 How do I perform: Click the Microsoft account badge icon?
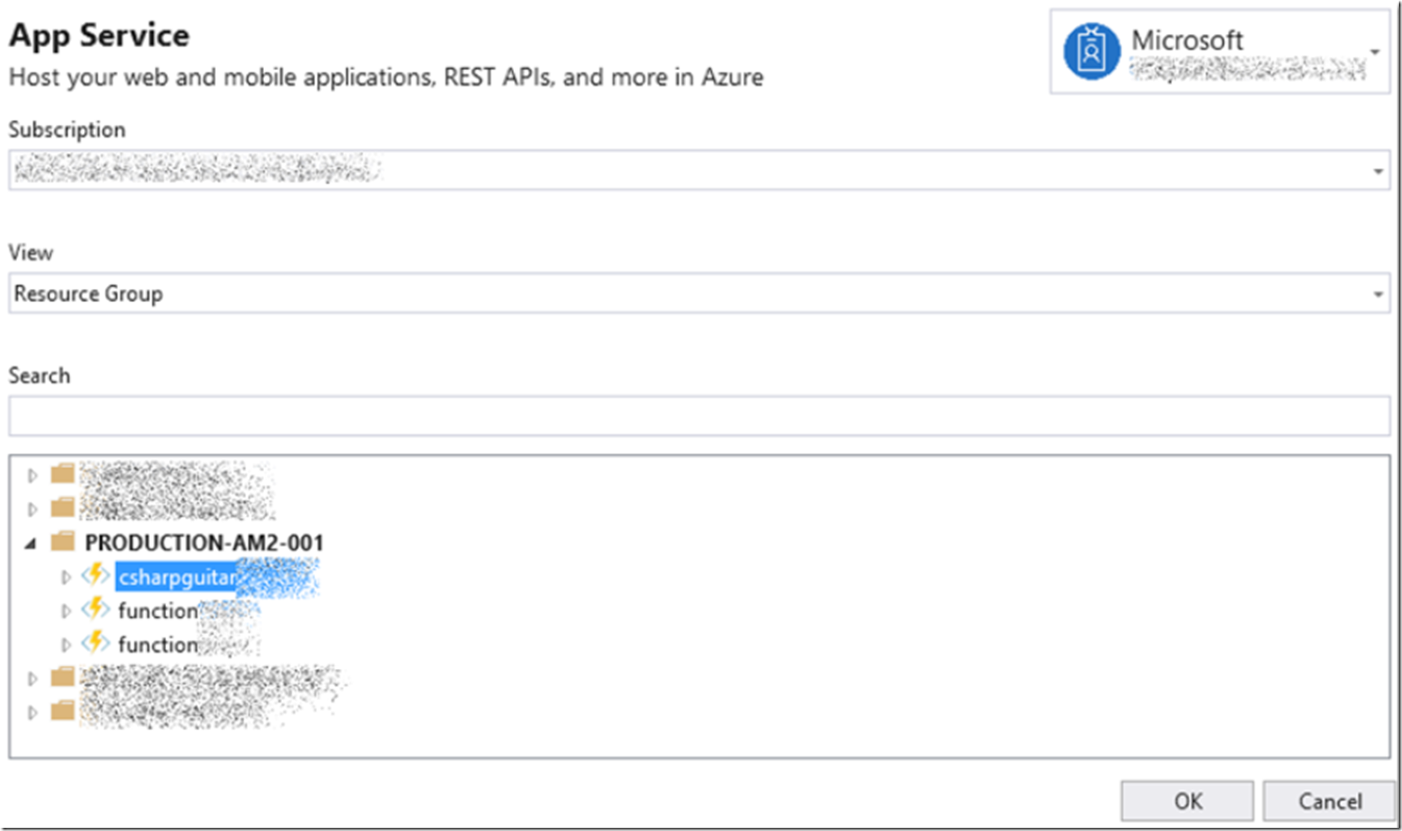(x=1091, y=51)
